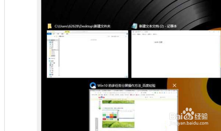Click the Win10 的多任务分屏操作方法_百度经验 title text
The height and width of the screenshot is (131, 221).
click(x=126, y=85)
